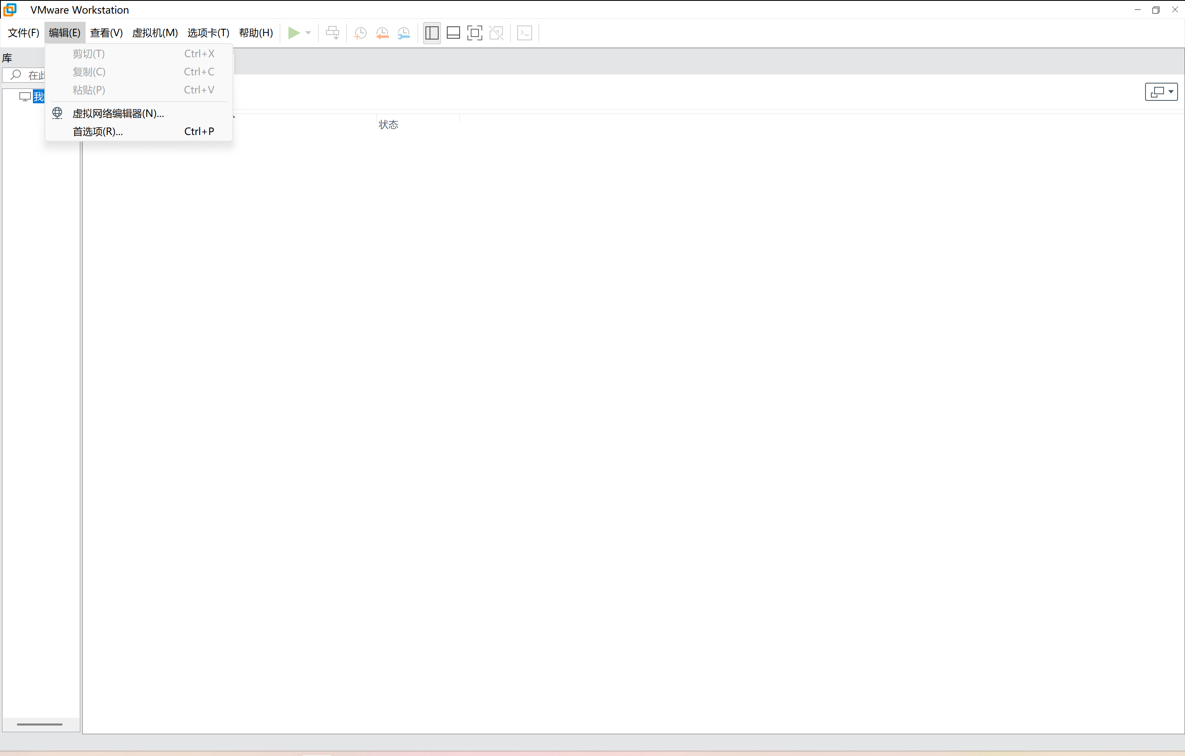
Task: Open the 虚拟机(M) menu
Action: click(x=155, y=33)
